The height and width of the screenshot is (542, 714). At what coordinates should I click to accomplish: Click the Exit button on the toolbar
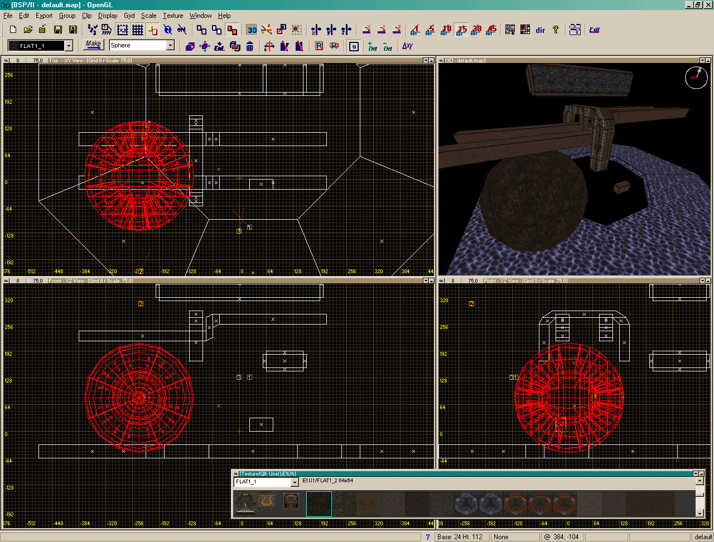(594, 30)
